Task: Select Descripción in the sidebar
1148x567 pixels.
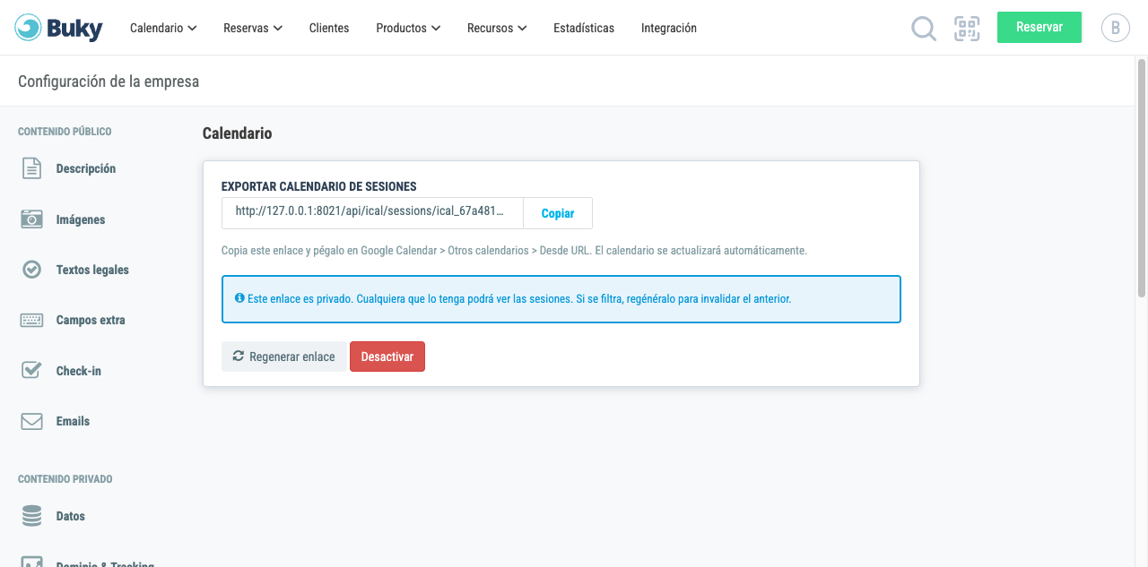Action: 86,168
